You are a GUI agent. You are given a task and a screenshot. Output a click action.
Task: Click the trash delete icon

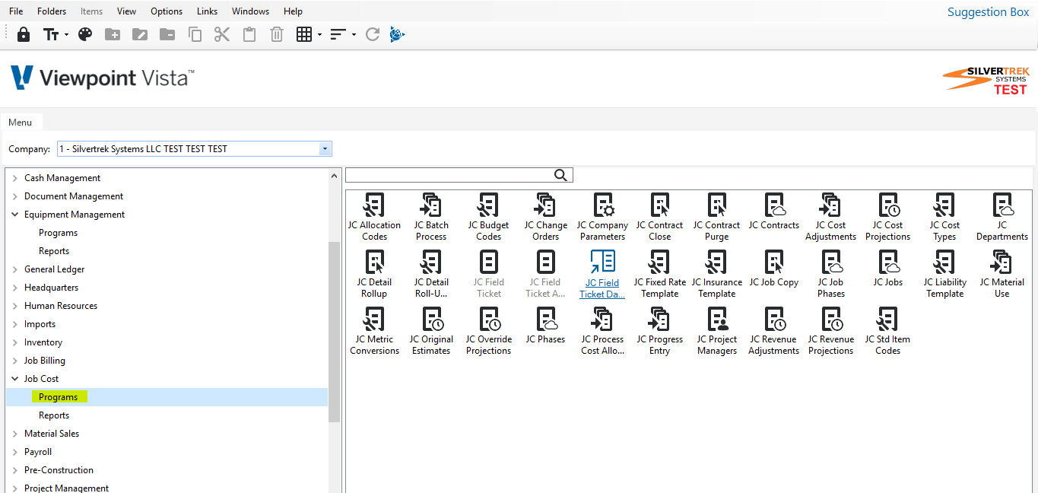[x=277, y=34]
